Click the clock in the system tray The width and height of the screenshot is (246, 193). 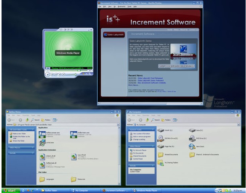pos(238,190)
